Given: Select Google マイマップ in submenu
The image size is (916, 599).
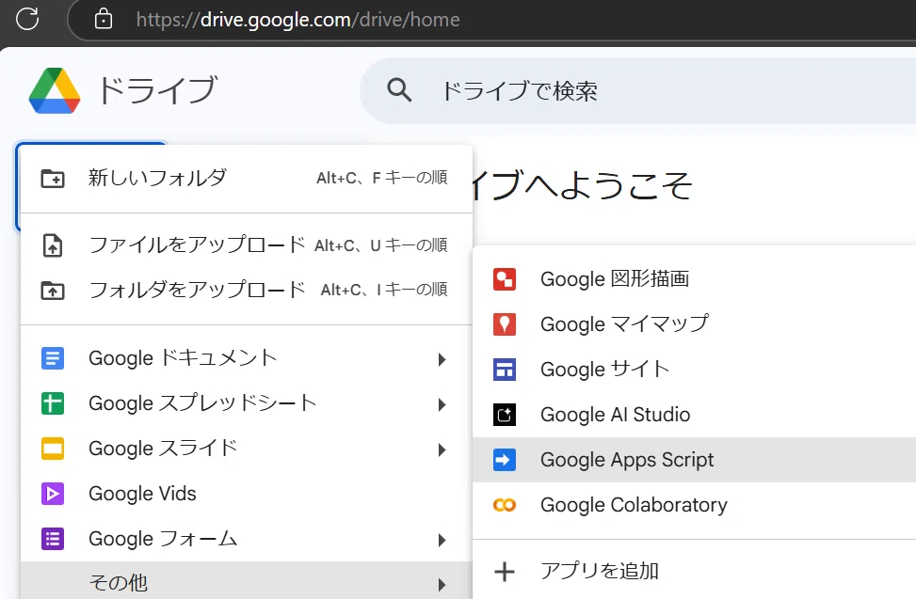Looking at the screenshot, I should [x=694, y=323].
